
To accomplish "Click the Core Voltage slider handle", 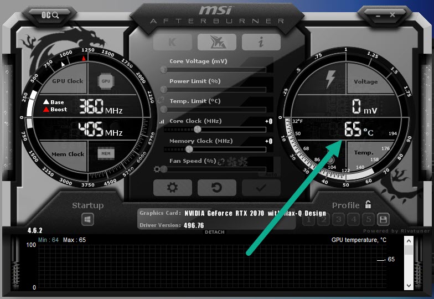I will point(164,70).
